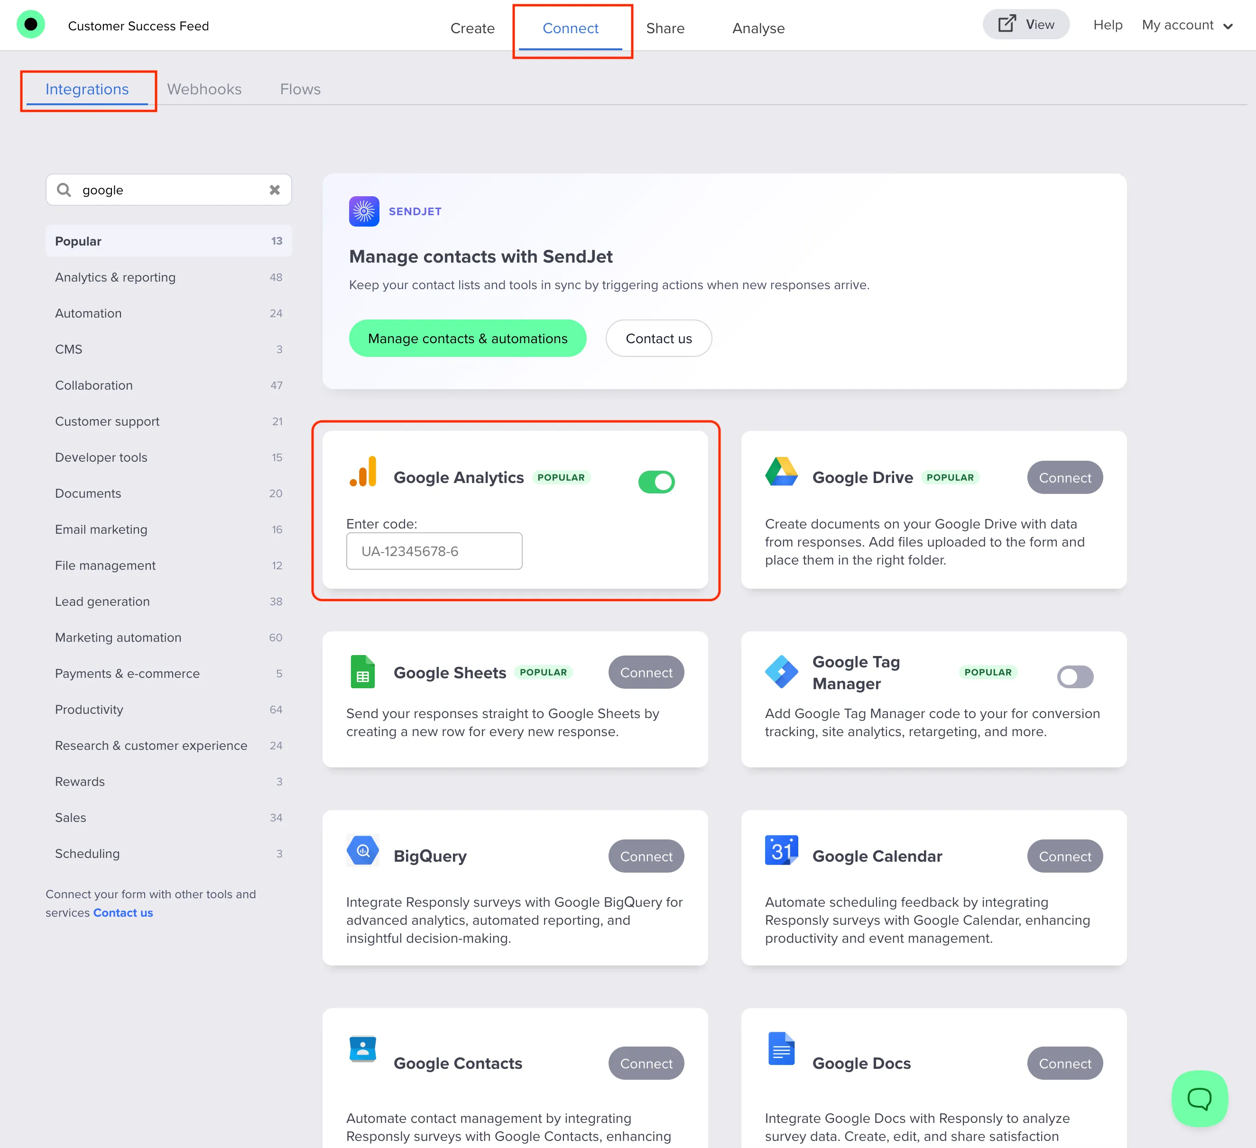
Task: Connect BigQuery
Action: click(646, 856)
